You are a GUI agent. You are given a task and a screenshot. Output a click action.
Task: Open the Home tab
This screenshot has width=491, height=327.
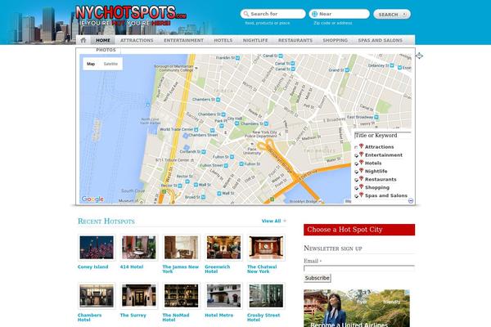[x=103, y=40]
